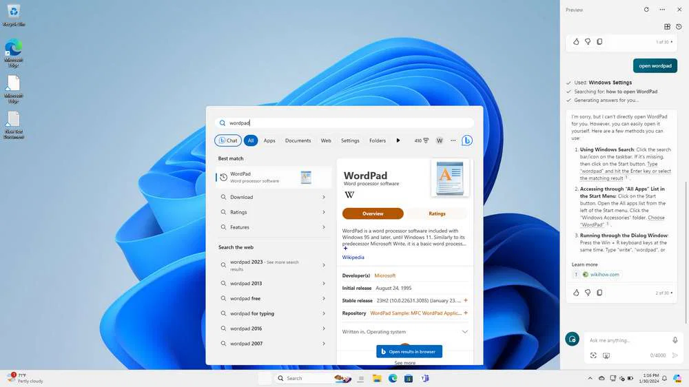Switch to the Documents search tab
The height and width of the screenshot is (387, 689).
tap(298, 140)
